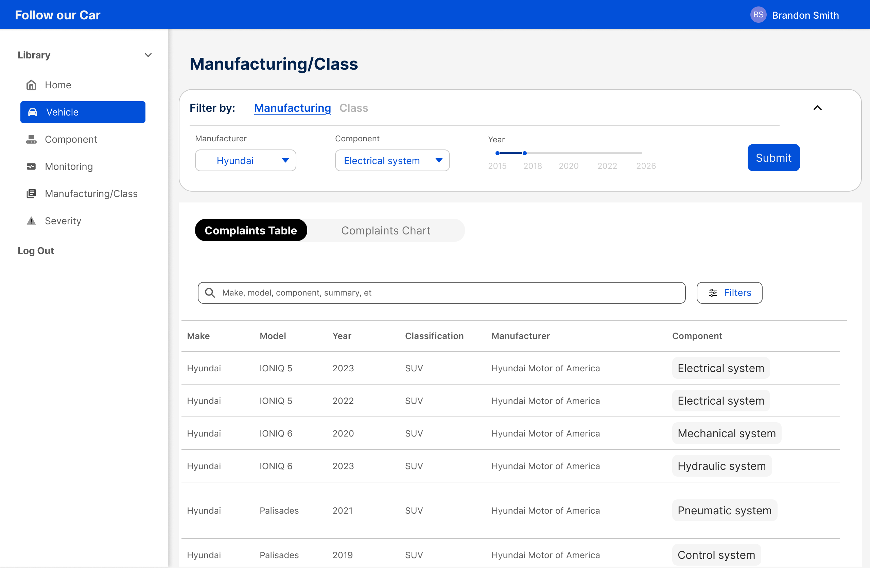Click the Mechanical system tag
The width and height of the screenshot is (870, 568).
tap(727, 433)
